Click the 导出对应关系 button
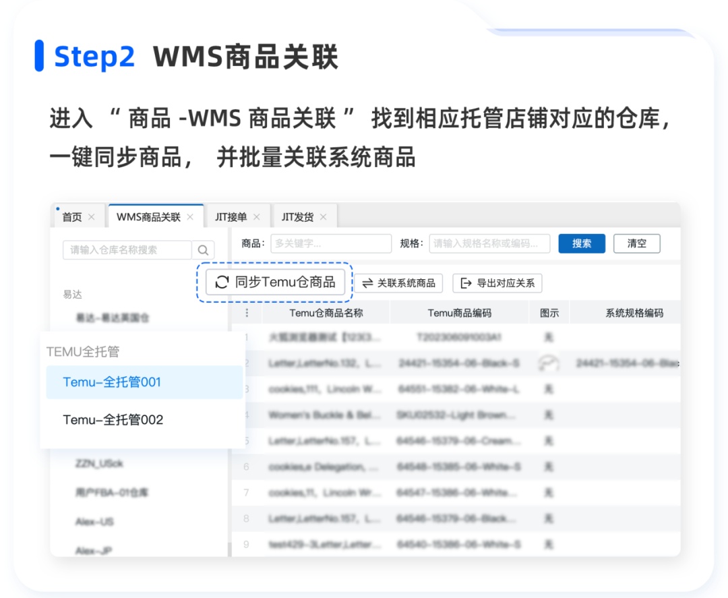 [497, 283]
